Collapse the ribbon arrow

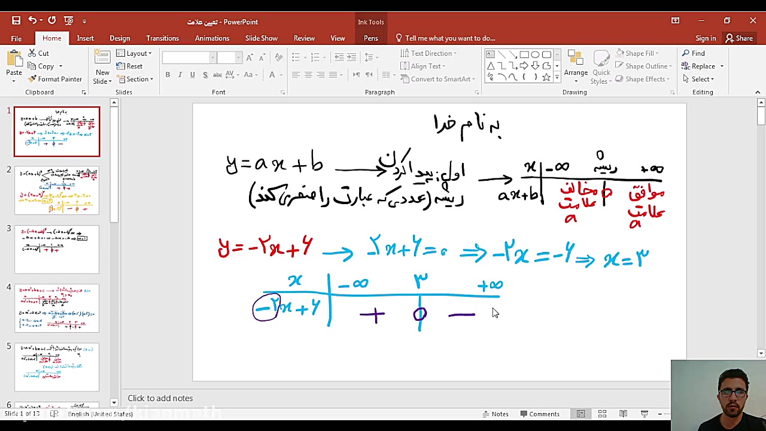click(758, 92)
